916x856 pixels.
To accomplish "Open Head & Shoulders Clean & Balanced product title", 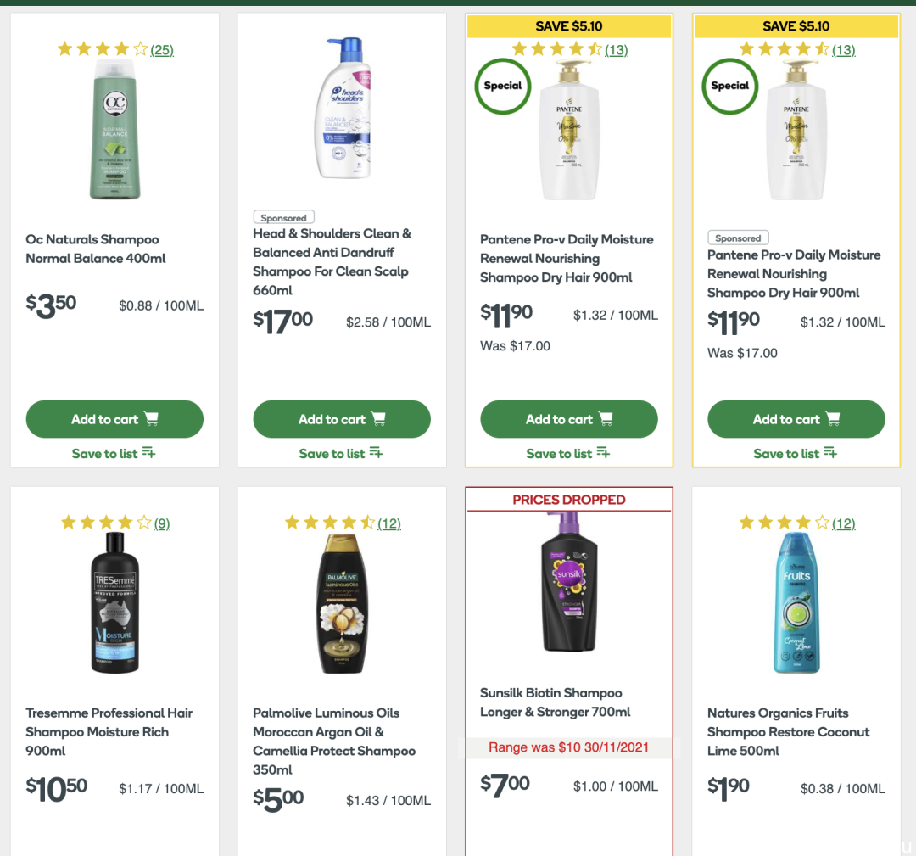I will tap(332, 262).
